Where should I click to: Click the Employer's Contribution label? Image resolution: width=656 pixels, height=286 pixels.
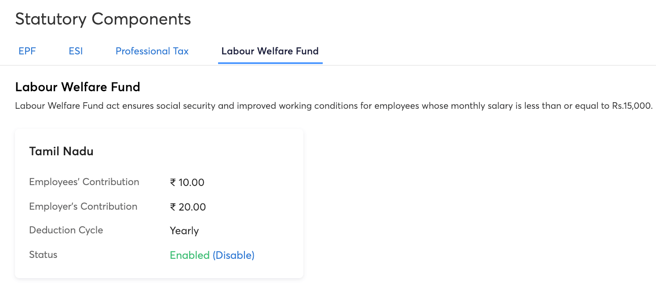[83, 207]
